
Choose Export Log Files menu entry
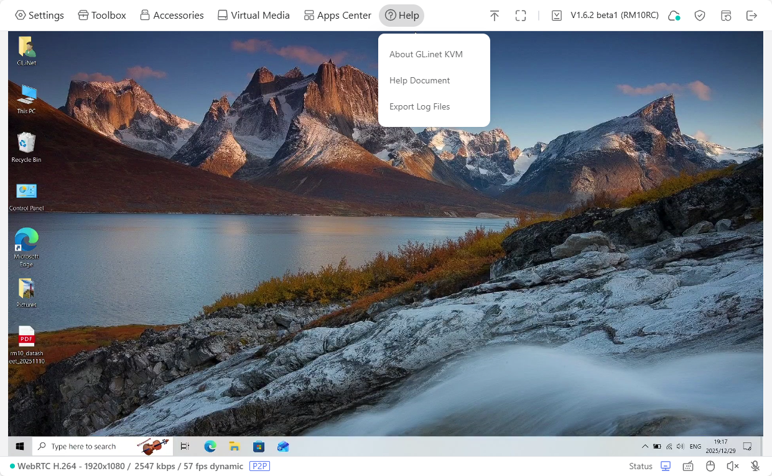(419, 107)
